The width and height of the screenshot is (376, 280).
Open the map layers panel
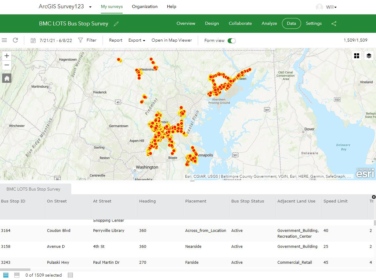point(369,56)
